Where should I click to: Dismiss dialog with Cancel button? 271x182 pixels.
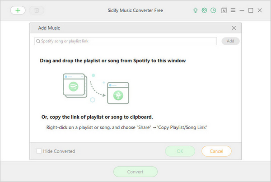216,151
